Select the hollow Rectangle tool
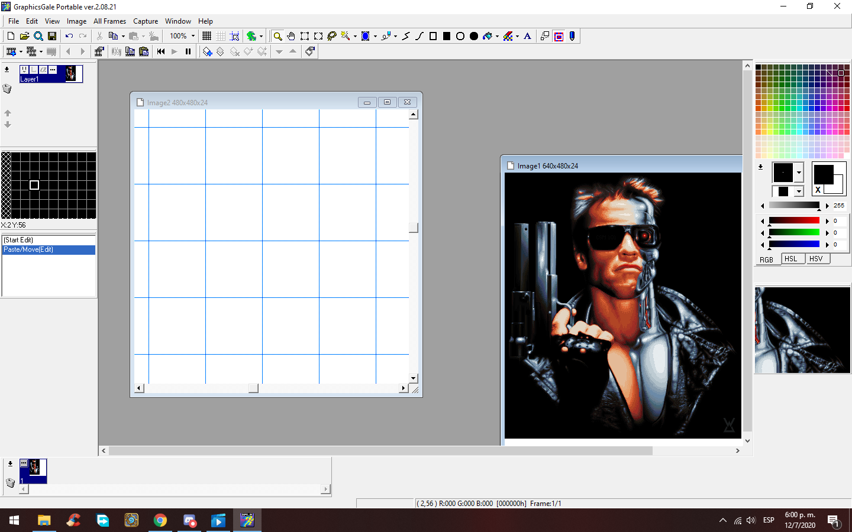 (x=433, y=36)
